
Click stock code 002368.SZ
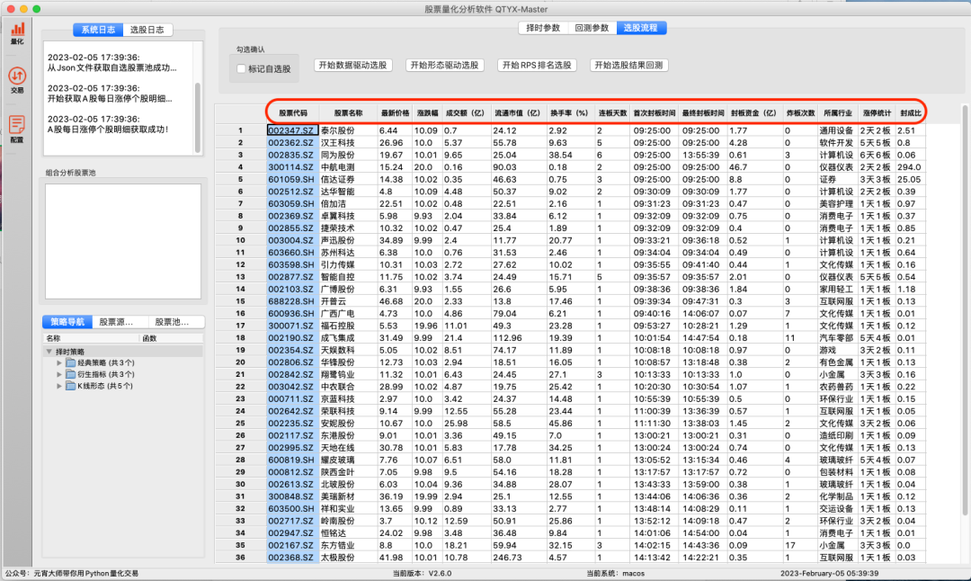point(292,558)
